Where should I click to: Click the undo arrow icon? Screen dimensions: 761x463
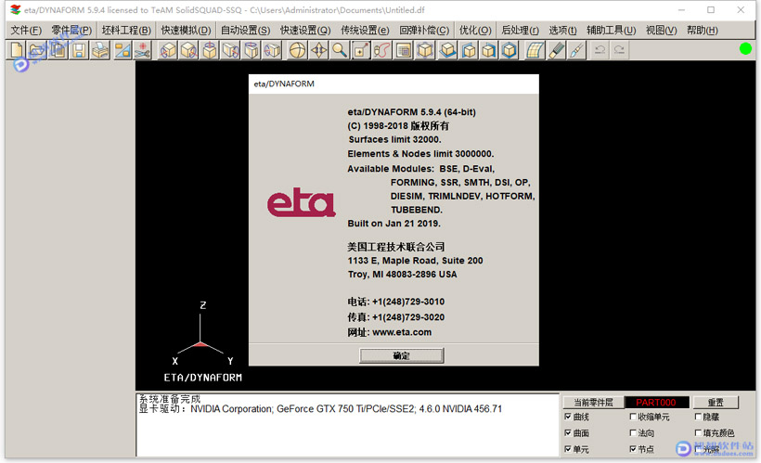[600, 50]
